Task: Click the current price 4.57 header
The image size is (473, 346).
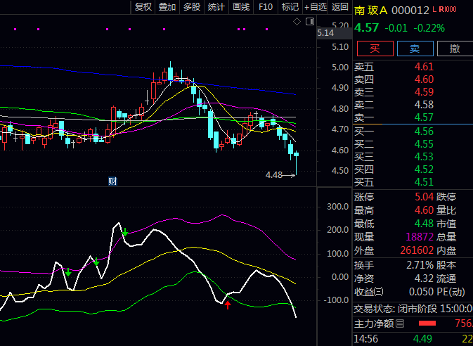Action: pyautogui.click(x=366, y=27)
